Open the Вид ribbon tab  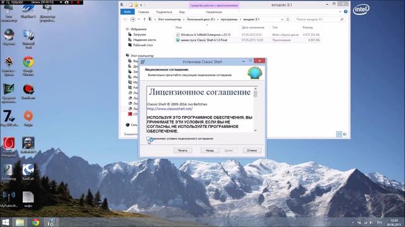pos(182,12)
